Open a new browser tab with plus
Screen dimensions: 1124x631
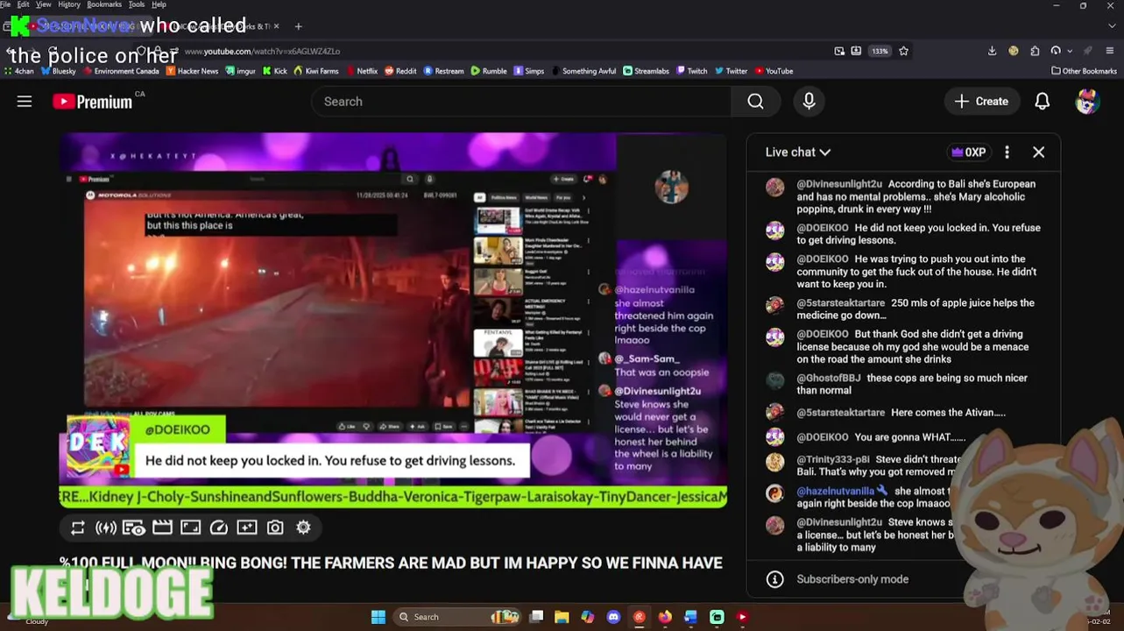(x=298, y=26)
